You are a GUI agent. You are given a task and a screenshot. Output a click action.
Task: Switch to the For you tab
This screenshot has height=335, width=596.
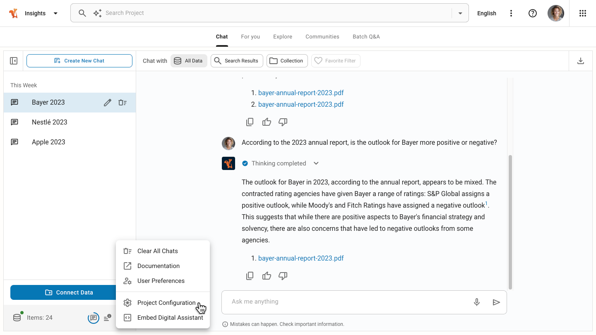coord(250,36)
